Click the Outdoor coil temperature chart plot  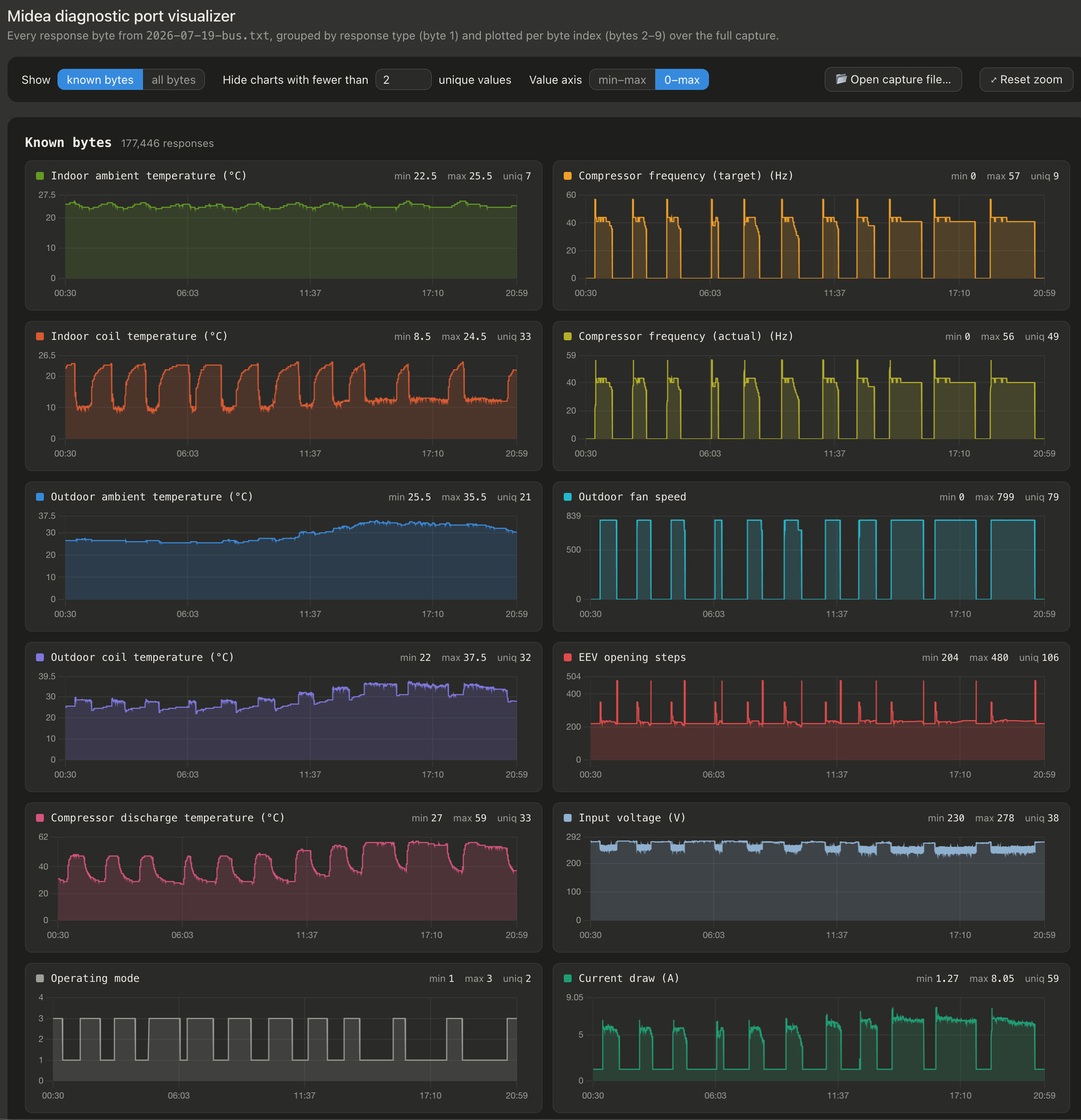(x=291, y=718)
